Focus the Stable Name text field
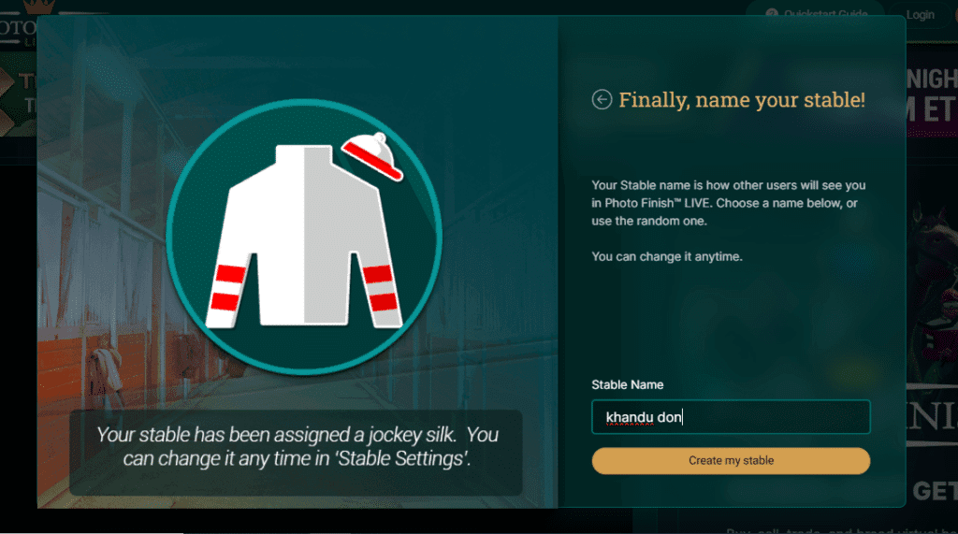This screenshot has width=958, height=534. pyautogui.click(x=731, y=417)
